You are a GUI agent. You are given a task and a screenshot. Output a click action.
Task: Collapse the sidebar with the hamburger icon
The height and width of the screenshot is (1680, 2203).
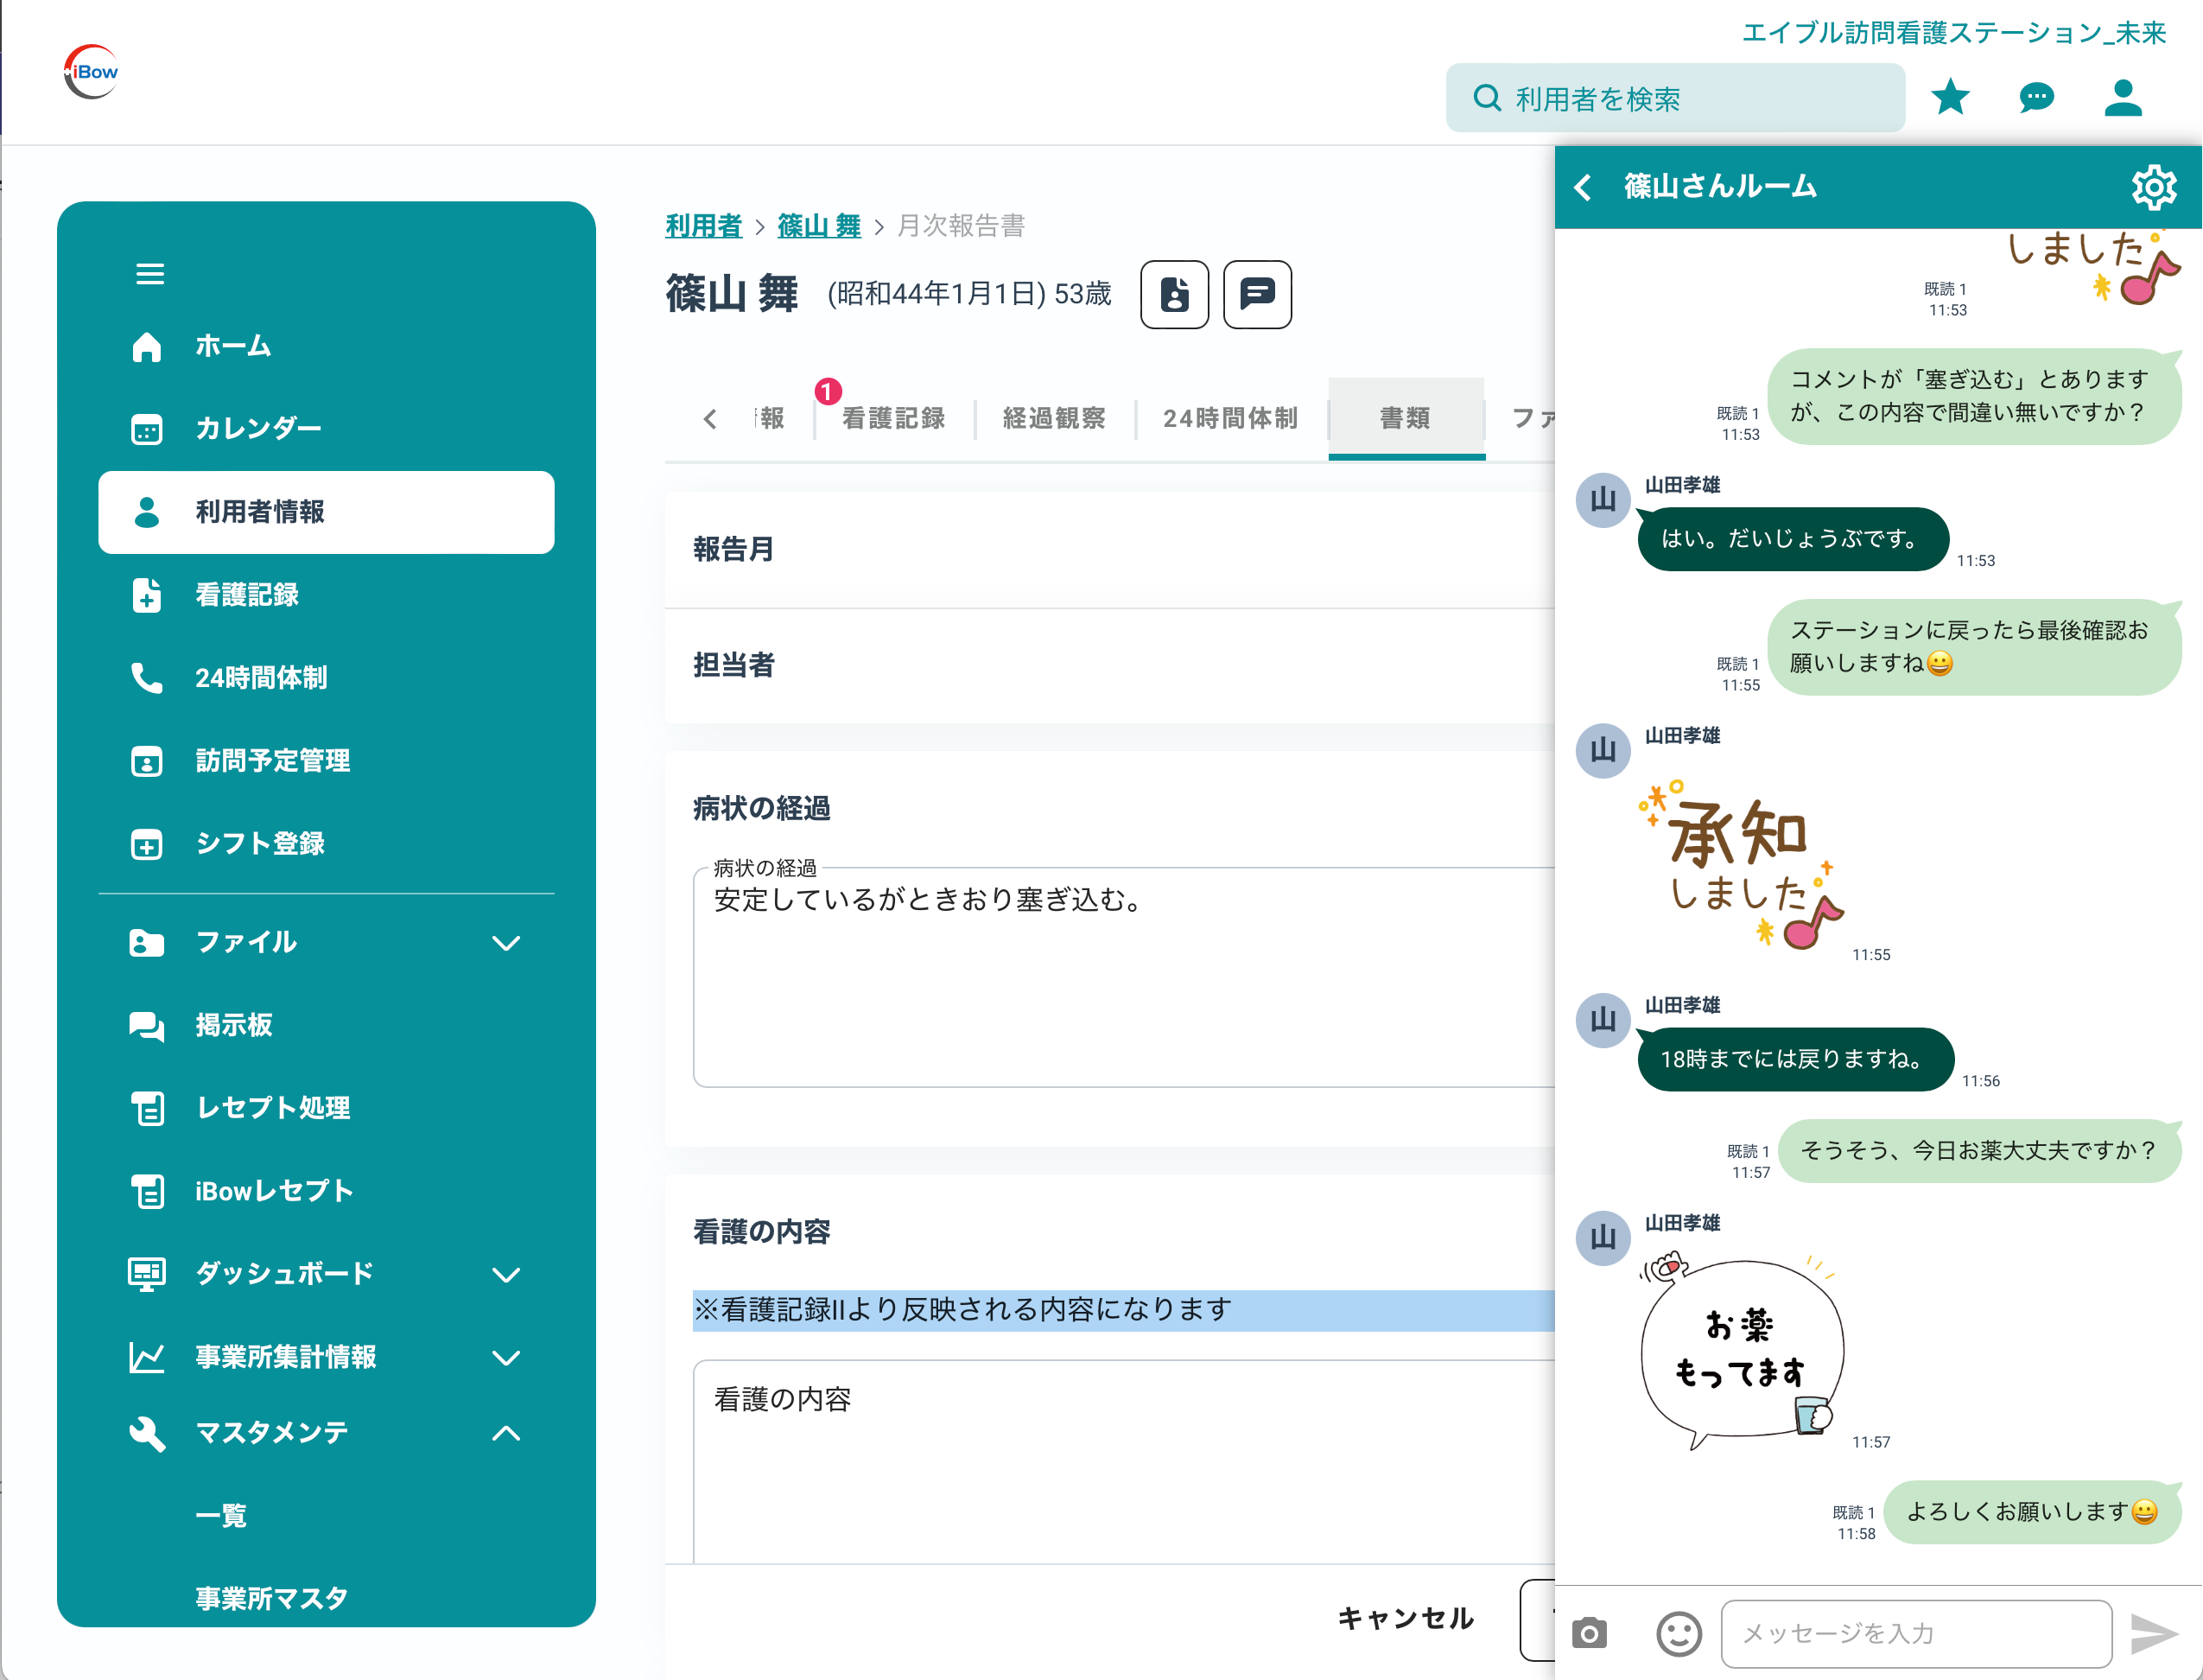click(150, 272)
